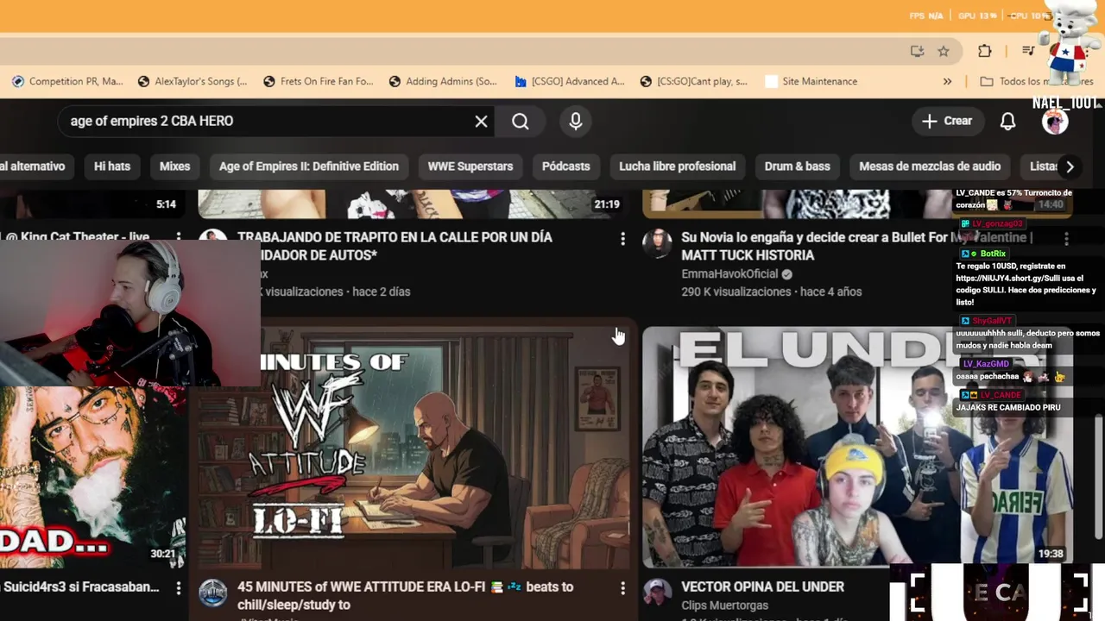
Task: Open options menu for WWE Attitude Lo-Fi video
Action: tap(622, 588)
